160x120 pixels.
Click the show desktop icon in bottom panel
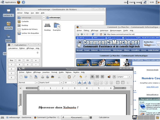[3, 117]
